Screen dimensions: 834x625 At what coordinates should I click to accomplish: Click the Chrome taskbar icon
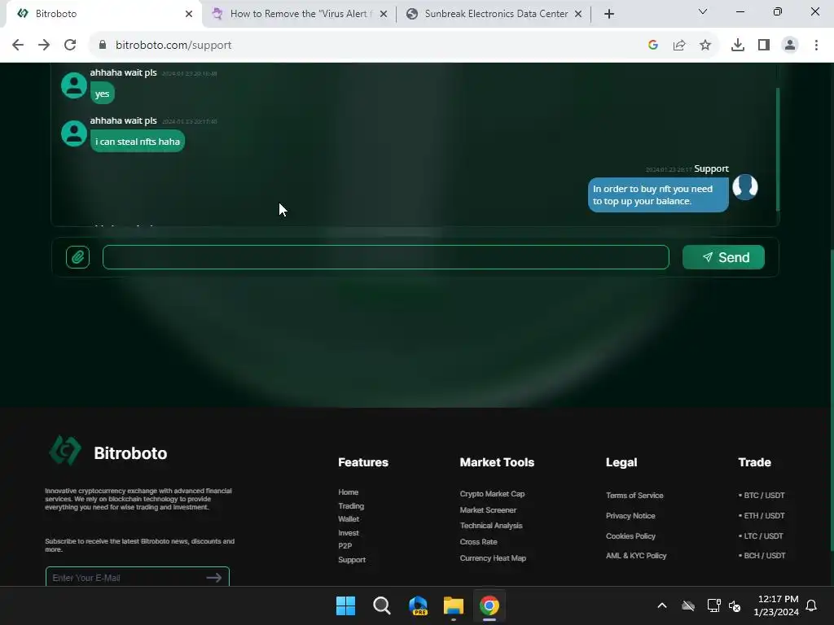pyautogui.click(x=489, y=605)
